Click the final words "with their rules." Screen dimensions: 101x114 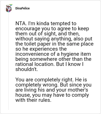tap(33, 100)
